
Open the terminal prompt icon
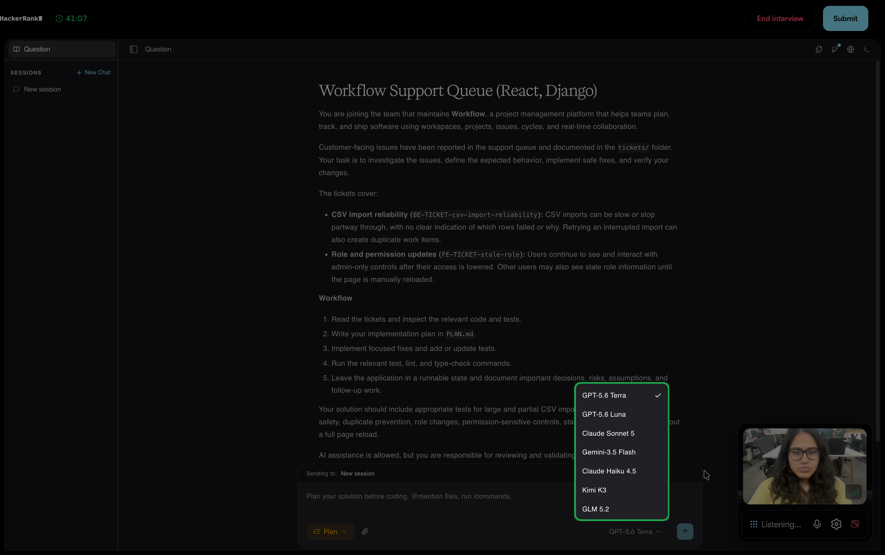[x=866, y=49]
